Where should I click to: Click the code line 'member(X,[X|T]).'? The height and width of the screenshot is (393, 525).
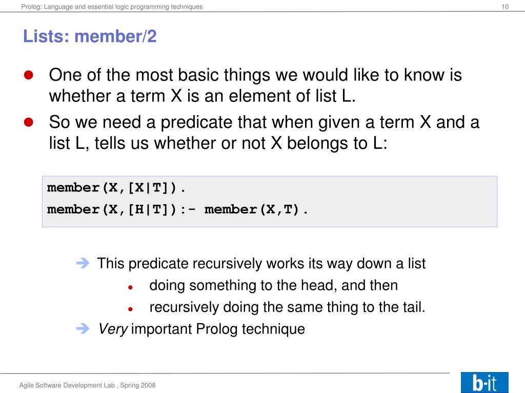[x=116, y=188]
